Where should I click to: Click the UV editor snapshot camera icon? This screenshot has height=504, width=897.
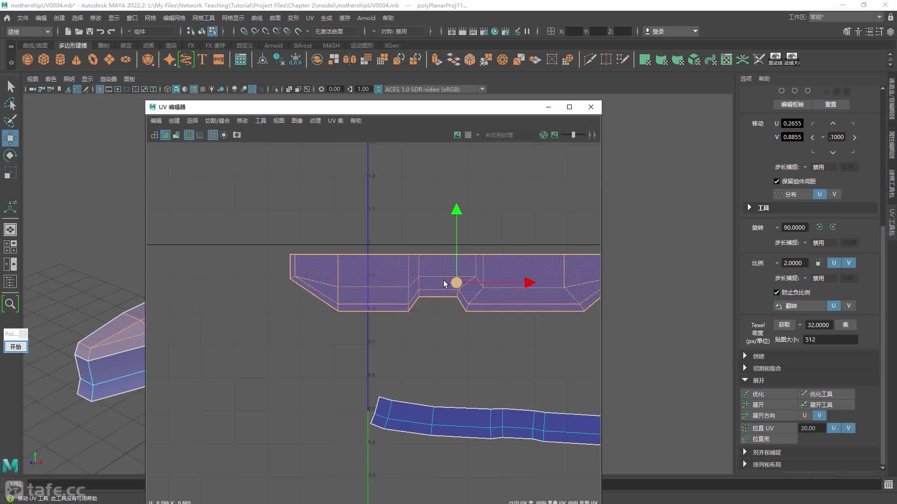click(237, 135)
